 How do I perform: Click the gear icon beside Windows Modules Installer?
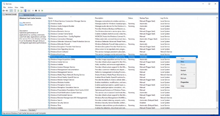(49, 82)
